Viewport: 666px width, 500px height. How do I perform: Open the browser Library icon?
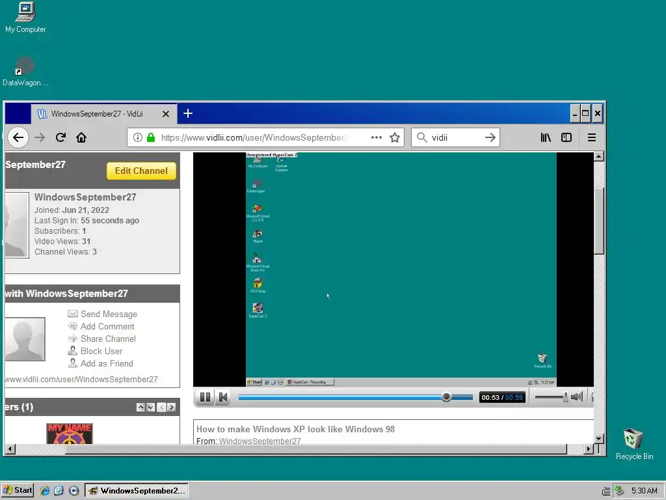click(x=546, y=137)
